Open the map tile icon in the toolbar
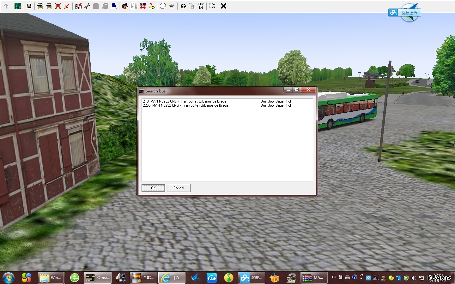 pyautogui.click(x=18, y=6)
